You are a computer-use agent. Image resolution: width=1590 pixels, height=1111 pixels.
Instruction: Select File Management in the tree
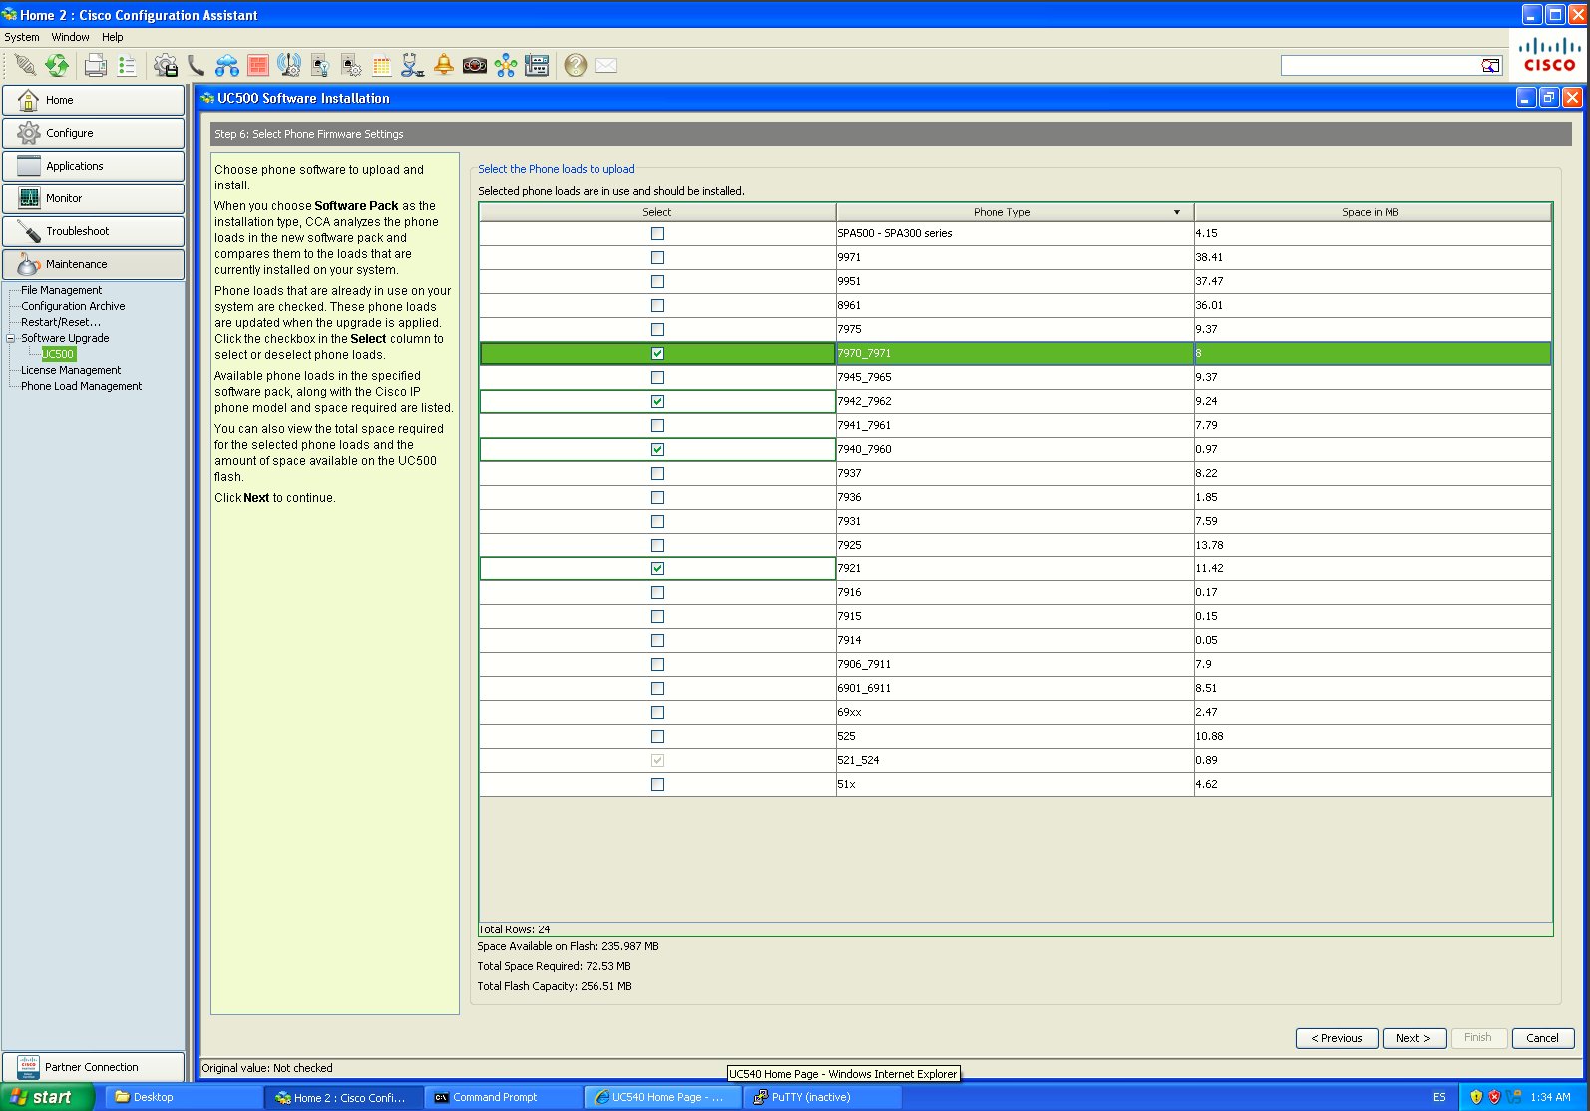[62, 290]
